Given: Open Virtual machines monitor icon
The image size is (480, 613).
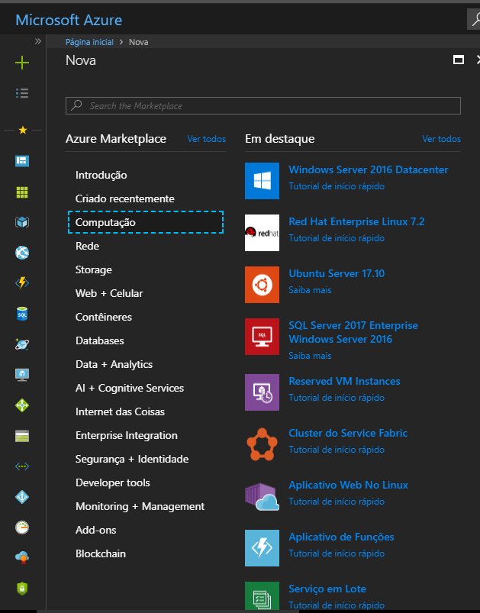Looking at the screenshot, I should pos(22,375).
